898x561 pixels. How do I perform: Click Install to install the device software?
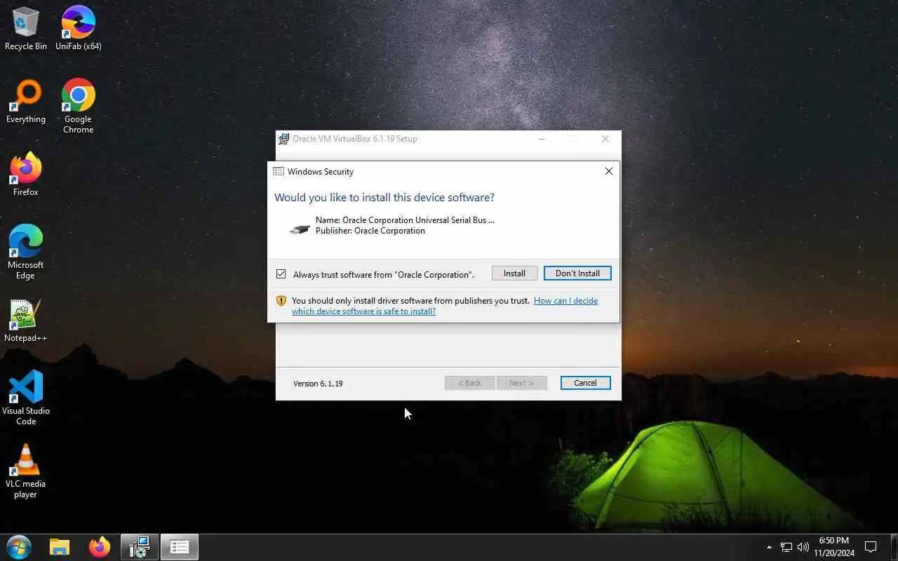514,273
